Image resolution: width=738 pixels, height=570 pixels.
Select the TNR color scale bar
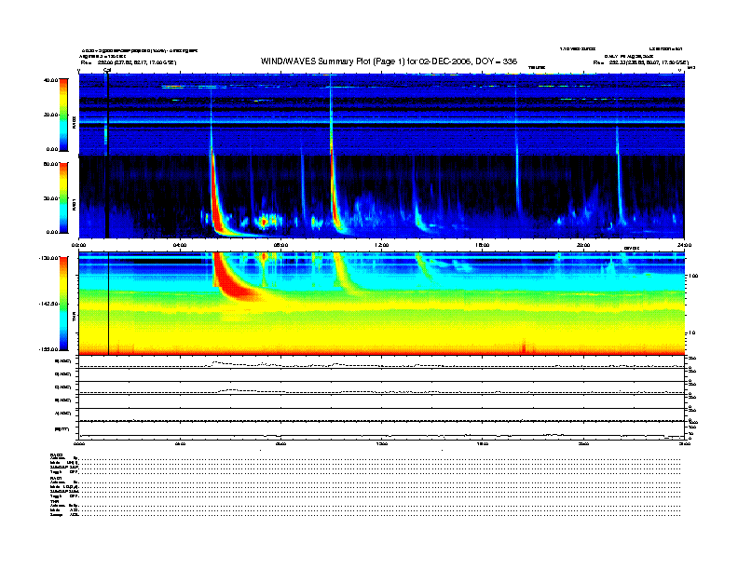[63, 304]
